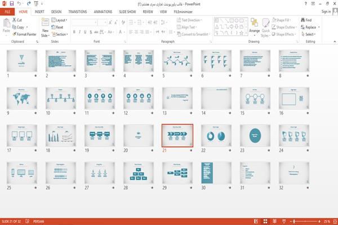Image resolution: width=338 pixels, height=225 pixels.
Task: Switch to the TRANSITIONS tab
Action: (78, 12)
